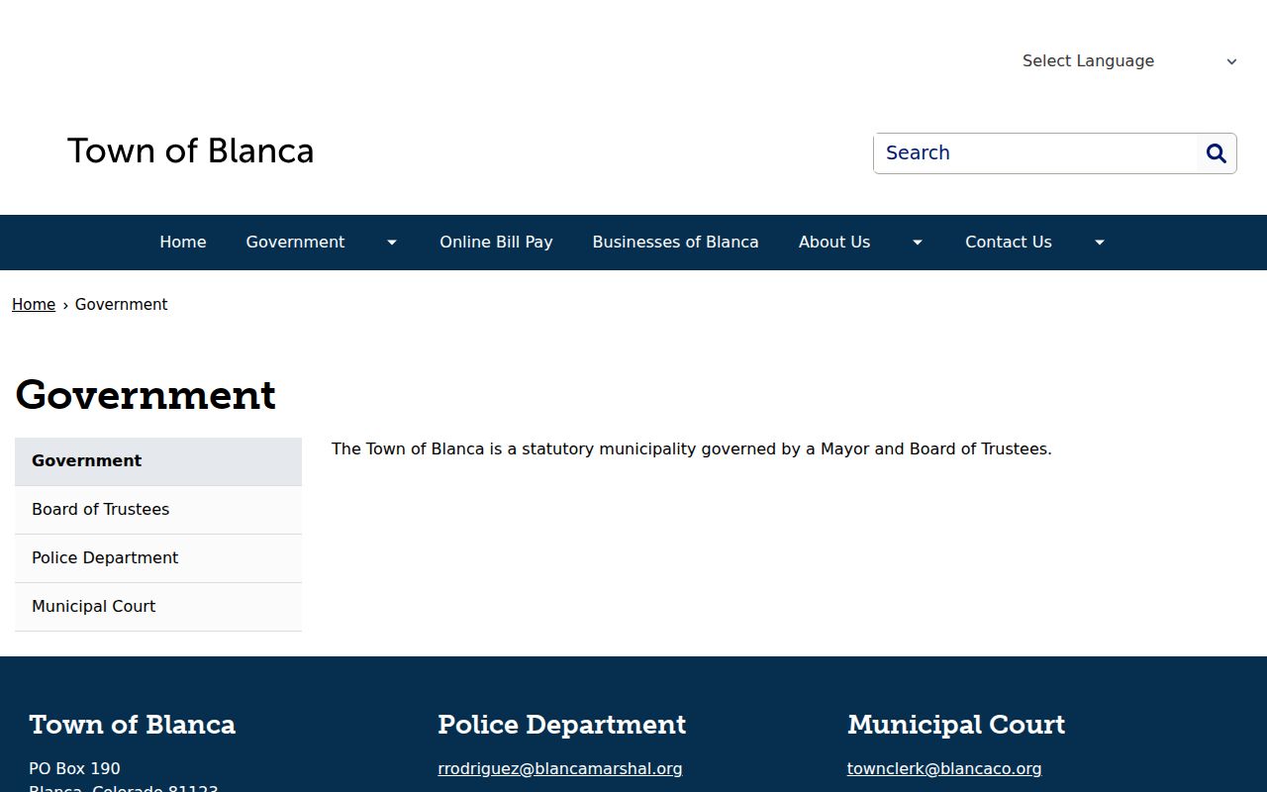Click the Government page heading
This screenshot has width=1267, height=792.
[x=146, y=395]
